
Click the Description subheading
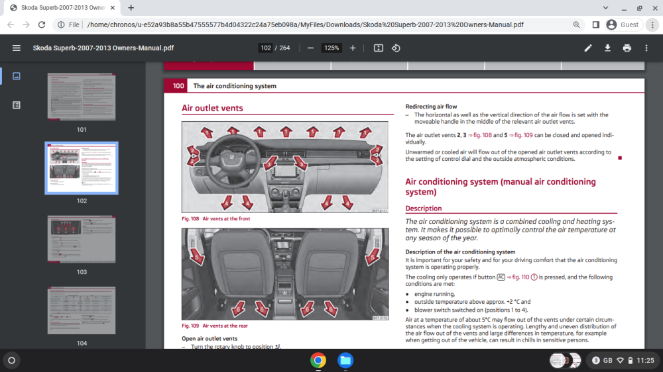point(423,208)
